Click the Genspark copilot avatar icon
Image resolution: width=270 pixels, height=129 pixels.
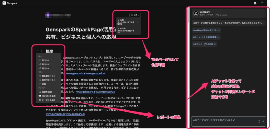(x=196, y=13)
